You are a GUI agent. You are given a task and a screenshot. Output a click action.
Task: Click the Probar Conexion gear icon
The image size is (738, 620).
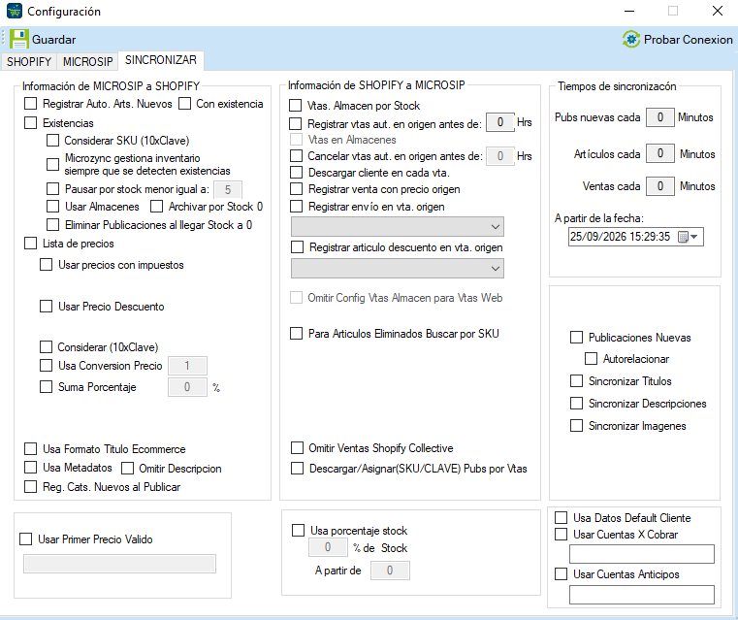[631, 39]
